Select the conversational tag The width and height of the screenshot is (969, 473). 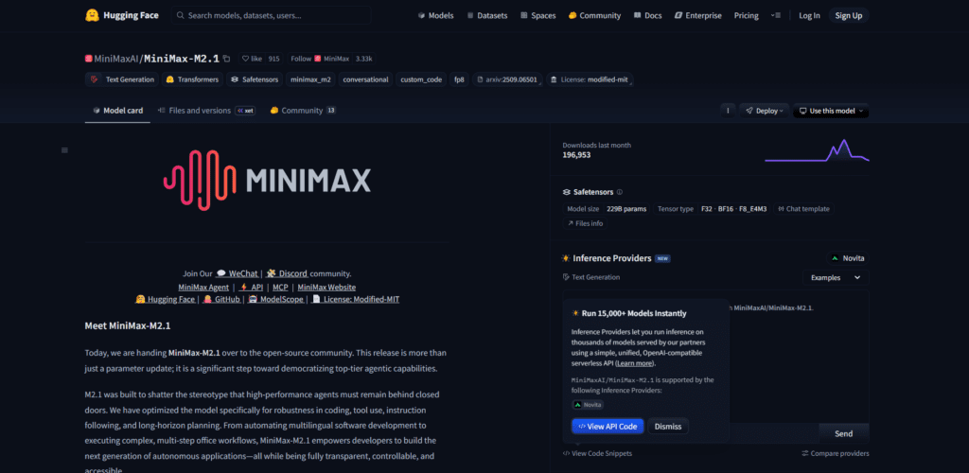[366, 79]
